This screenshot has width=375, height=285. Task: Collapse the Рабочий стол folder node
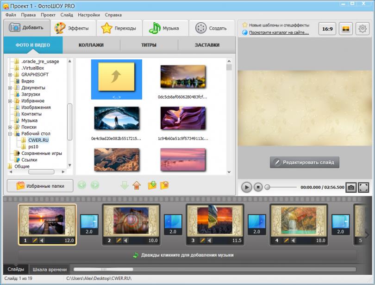[x=10, y=133]
